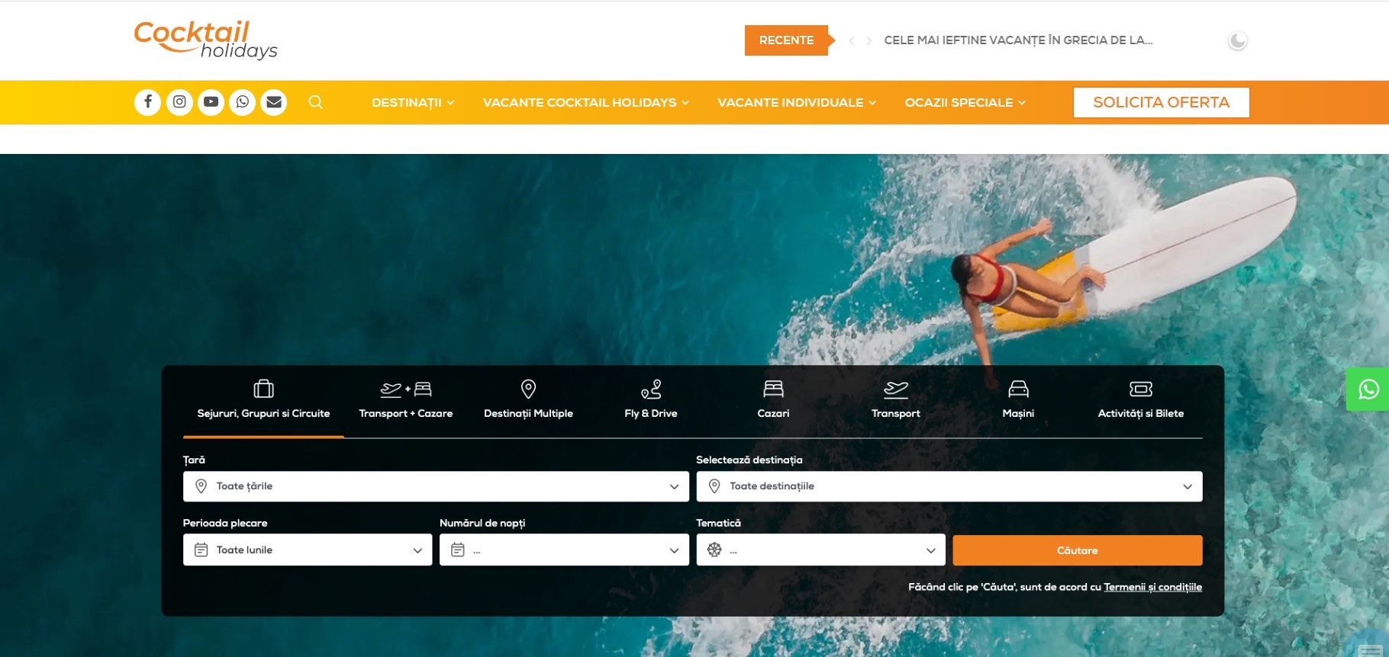Click the WhatsApp icon in navbar
The height and width of the screenshot is (657, 1389).
[243, 102]
